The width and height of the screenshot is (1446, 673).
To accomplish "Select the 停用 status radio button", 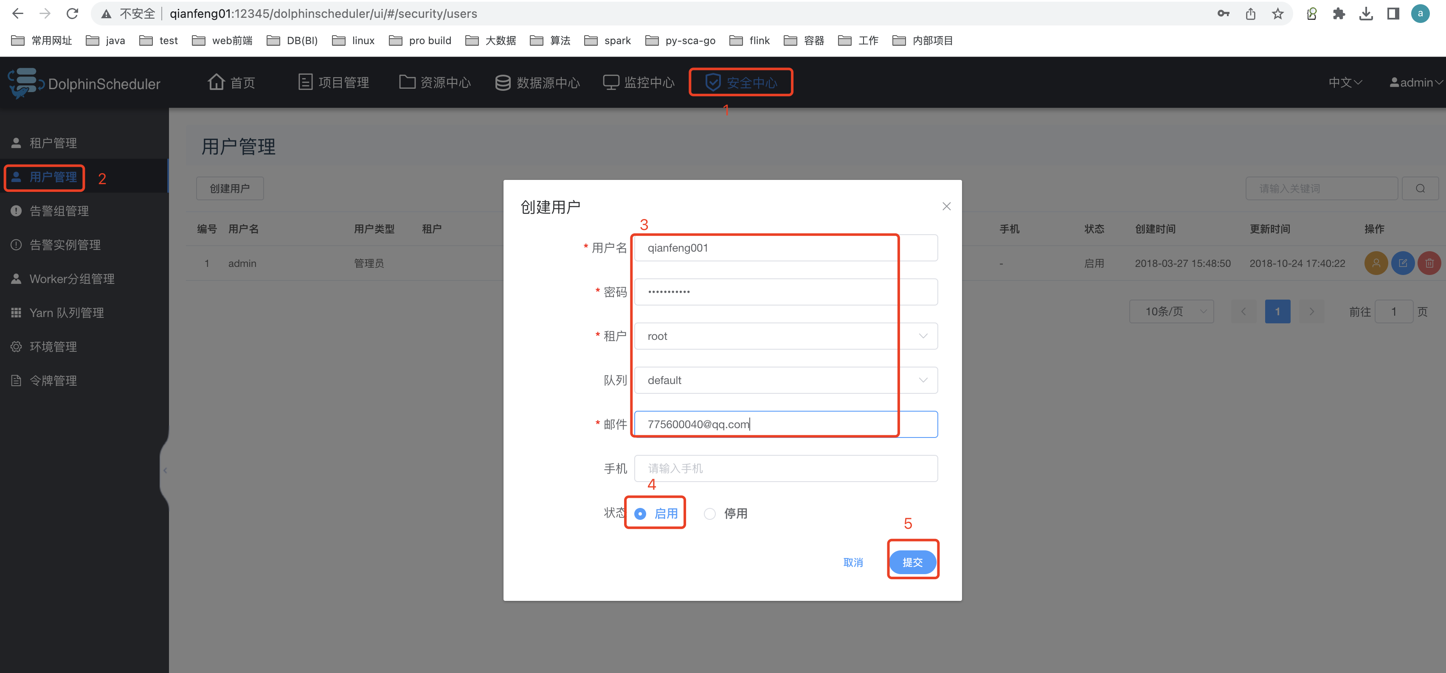I will pyautogui.click(x=709, y=513).
